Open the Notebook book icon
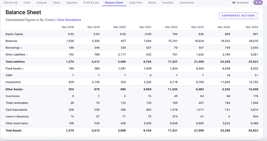 coord(234,3)
